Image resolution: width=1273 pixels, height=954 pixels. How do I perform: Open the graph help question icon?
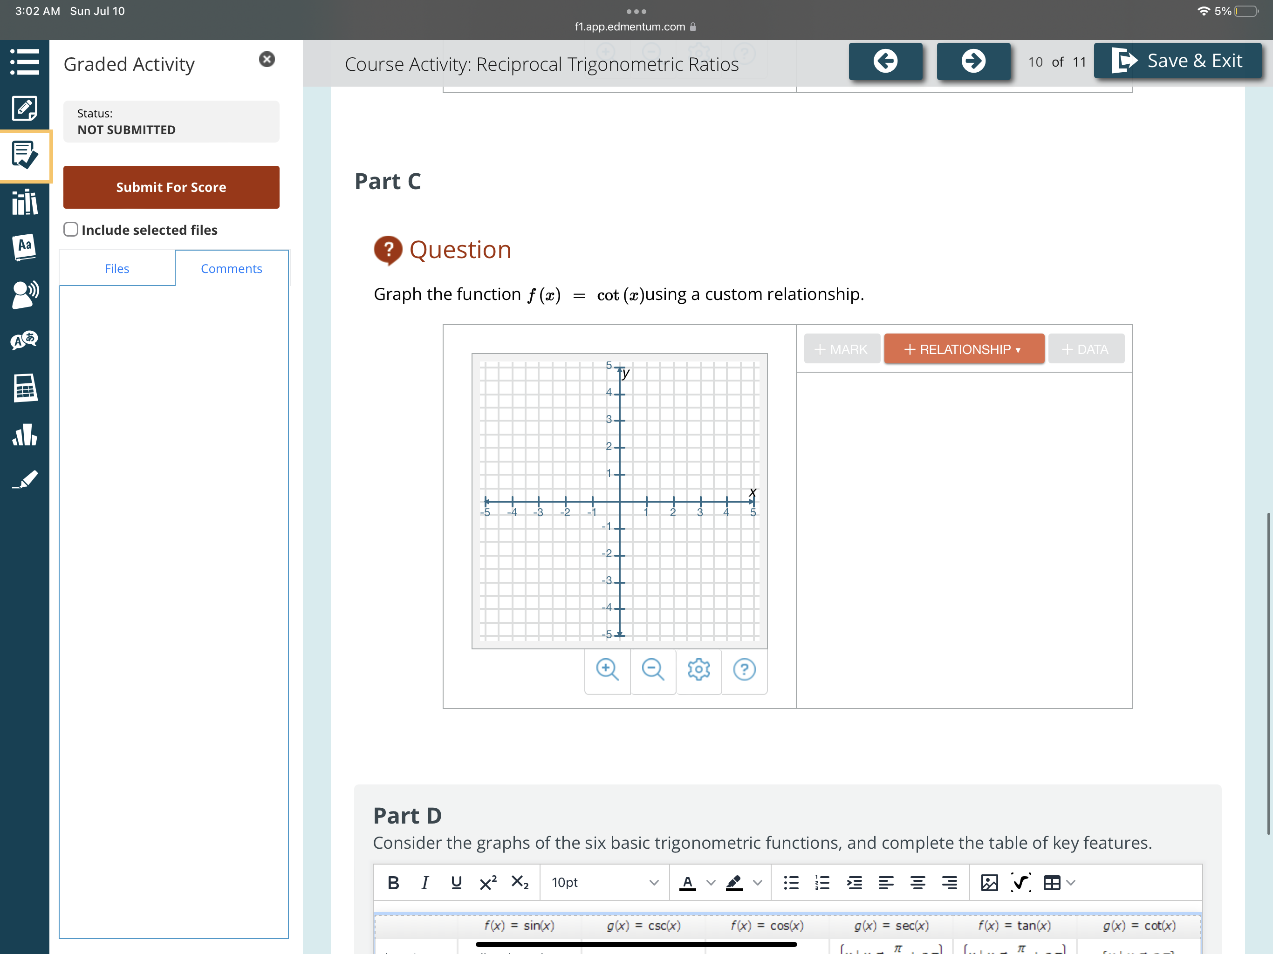pyautogui.click(x=744, y=670)
